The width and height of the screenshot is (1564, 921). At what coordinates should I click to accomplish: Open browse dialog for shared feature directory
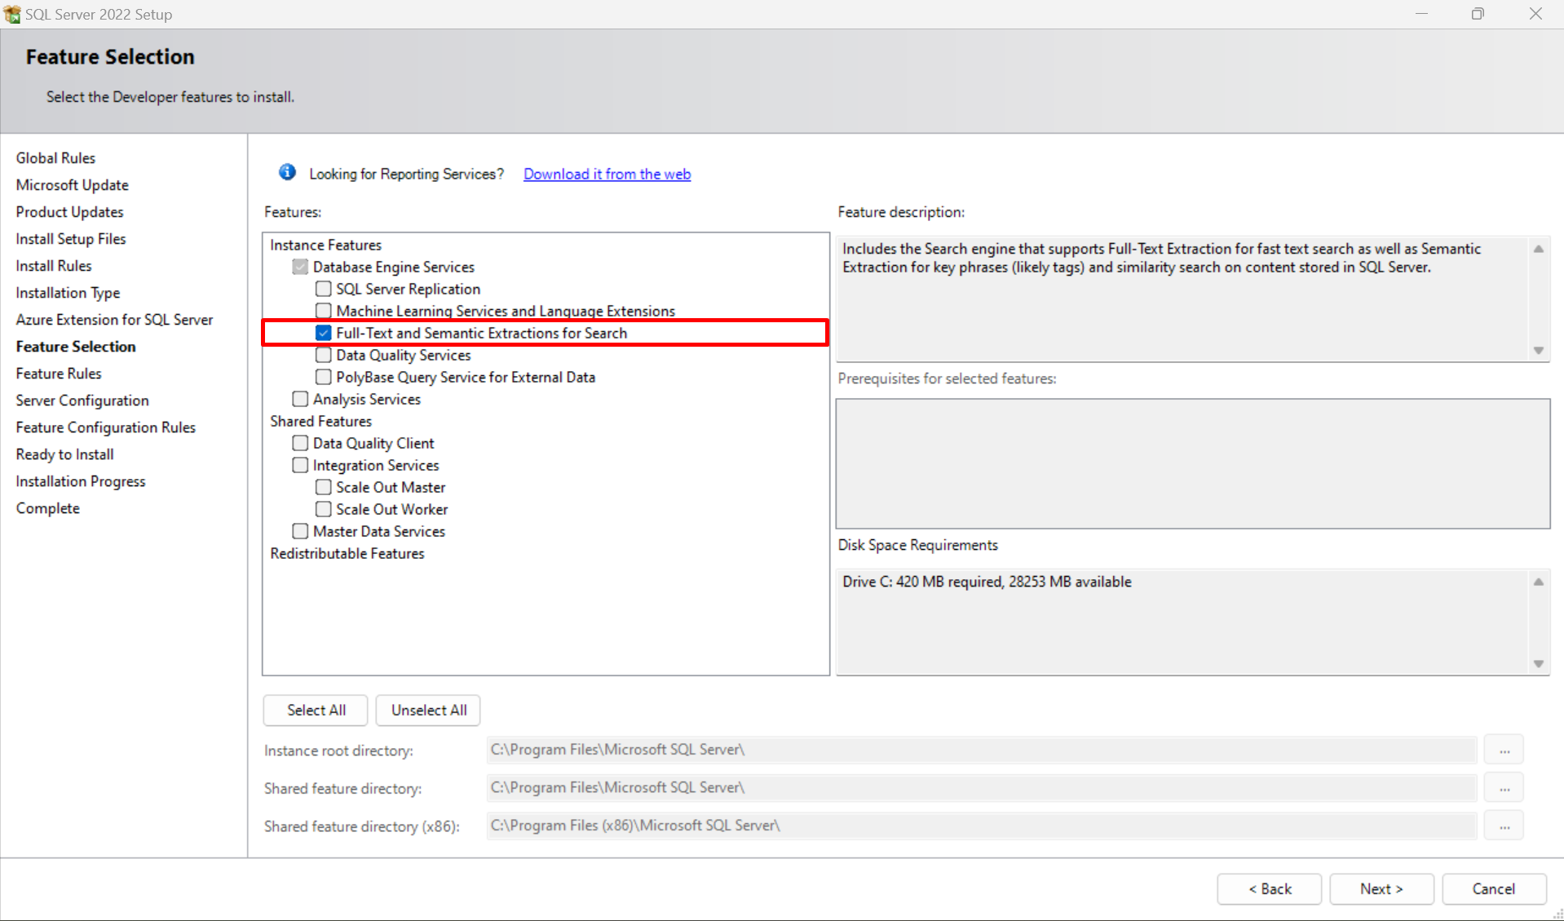pos(1504,787)
